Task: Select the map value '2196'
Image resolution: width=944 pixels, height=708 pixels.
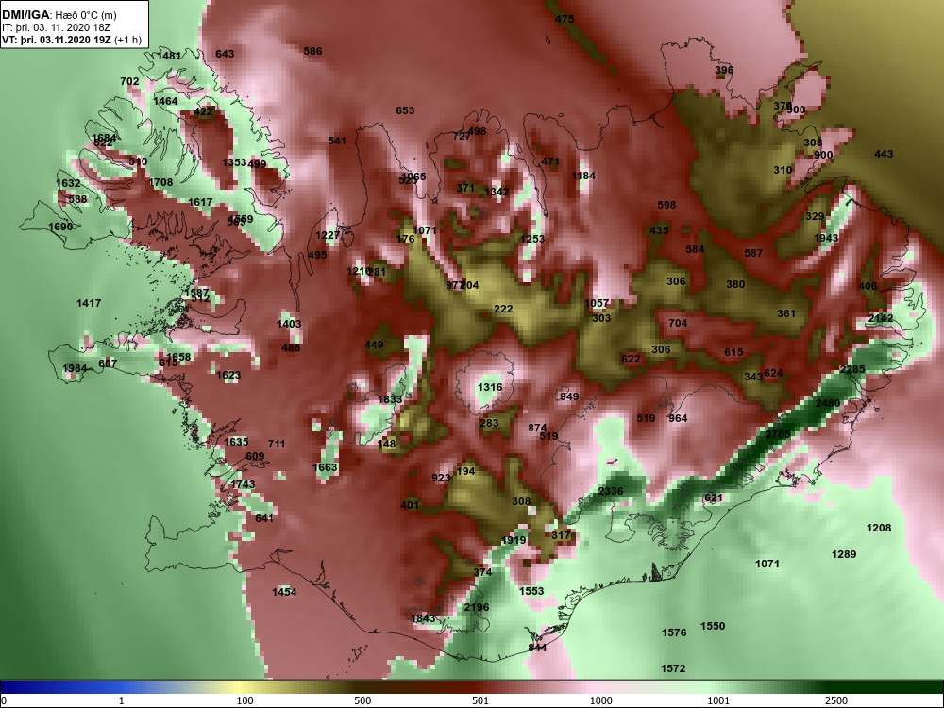Action: pyautogui.click(x=477, y=607)
